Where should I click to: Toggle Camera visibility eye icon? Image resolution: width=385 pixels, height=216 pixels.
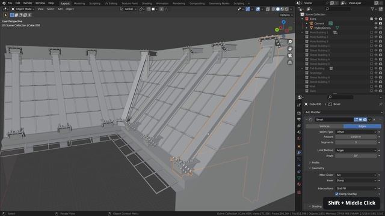click(x=376, y=23)
